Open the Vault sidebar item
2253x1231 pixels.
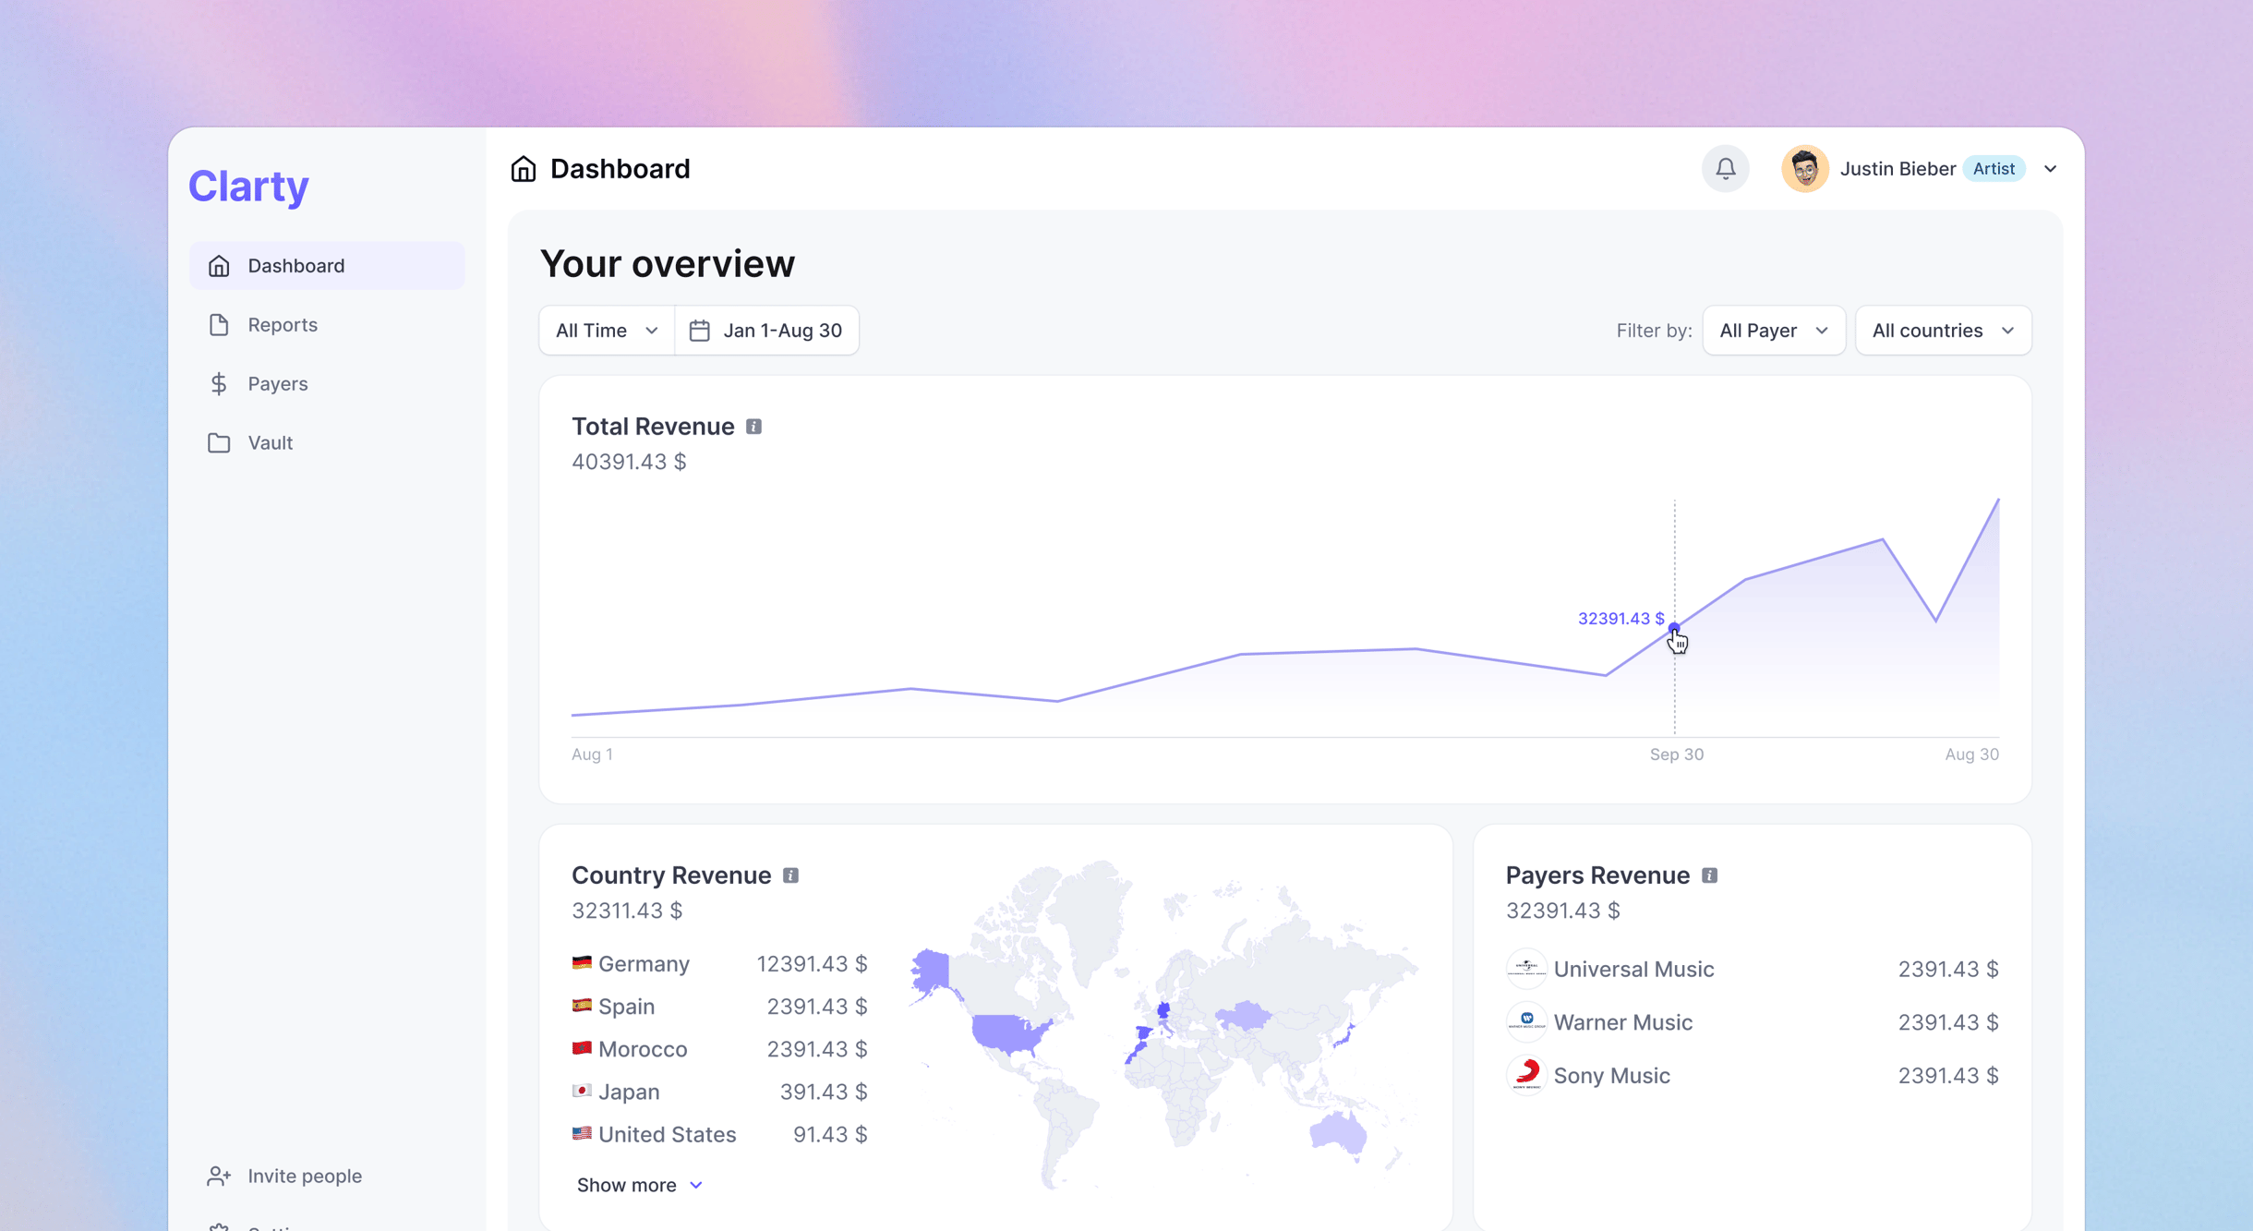click(x=270, y=443)
